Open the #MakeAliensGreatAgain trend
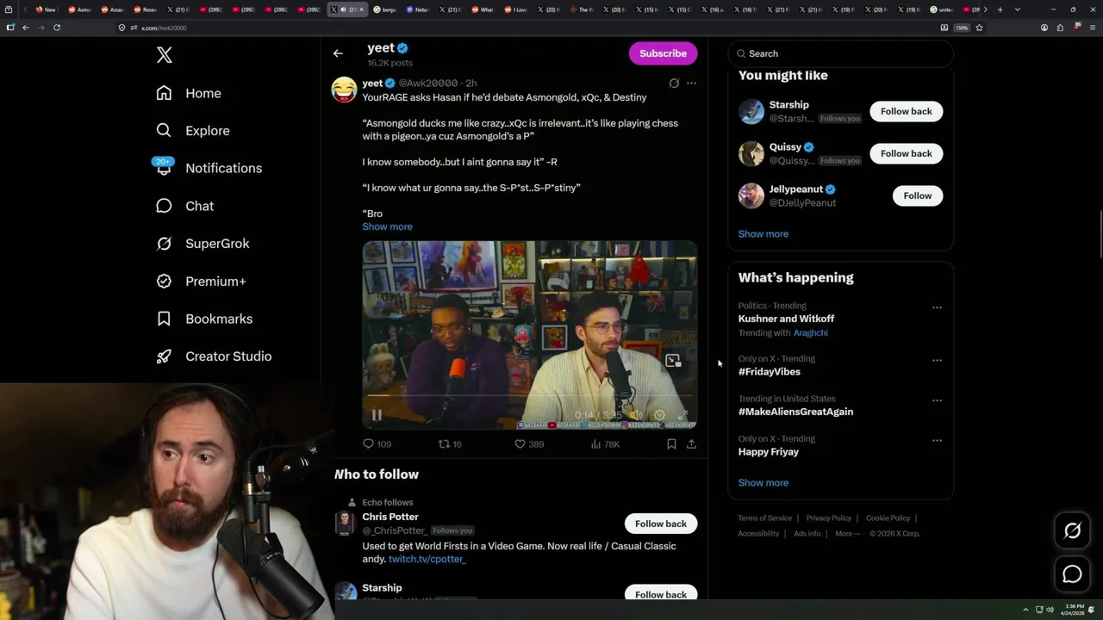1103x620 pixels. click(x=795, y=412)
